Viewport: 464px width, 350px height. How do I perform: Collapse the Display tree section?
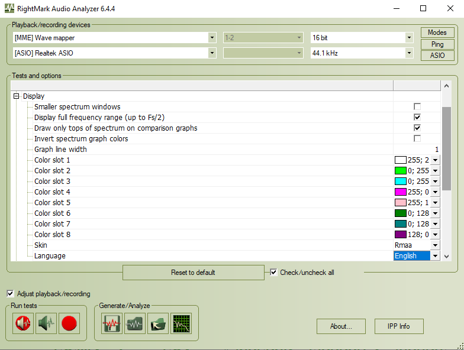17,96
